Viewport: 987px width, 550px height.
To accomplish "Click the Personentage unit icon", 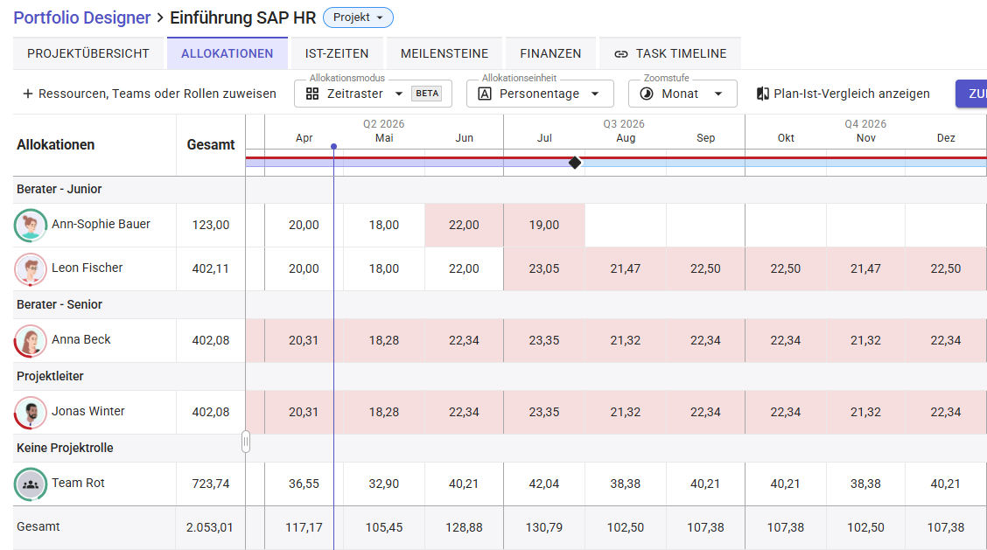I will 485,94.
